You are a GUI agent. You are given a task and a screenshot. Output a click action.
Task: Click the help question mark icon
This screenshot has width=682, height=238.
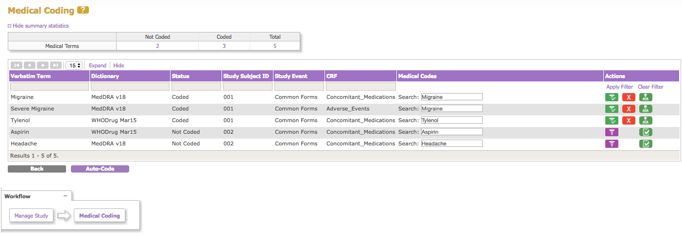click(x=83, y=10)
